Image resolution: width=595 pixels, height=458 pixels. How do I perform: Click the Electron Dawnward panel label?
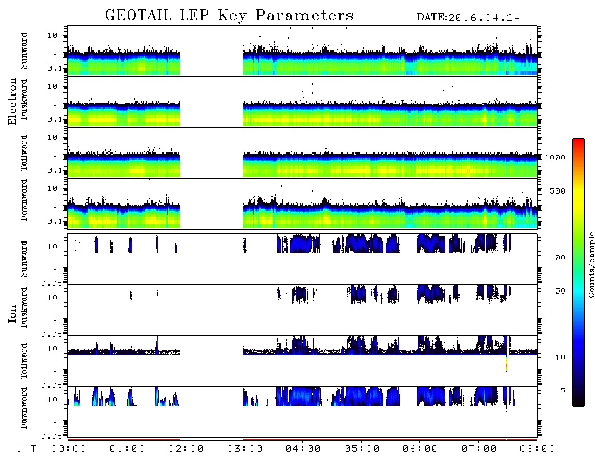click(x=24, y=200)
